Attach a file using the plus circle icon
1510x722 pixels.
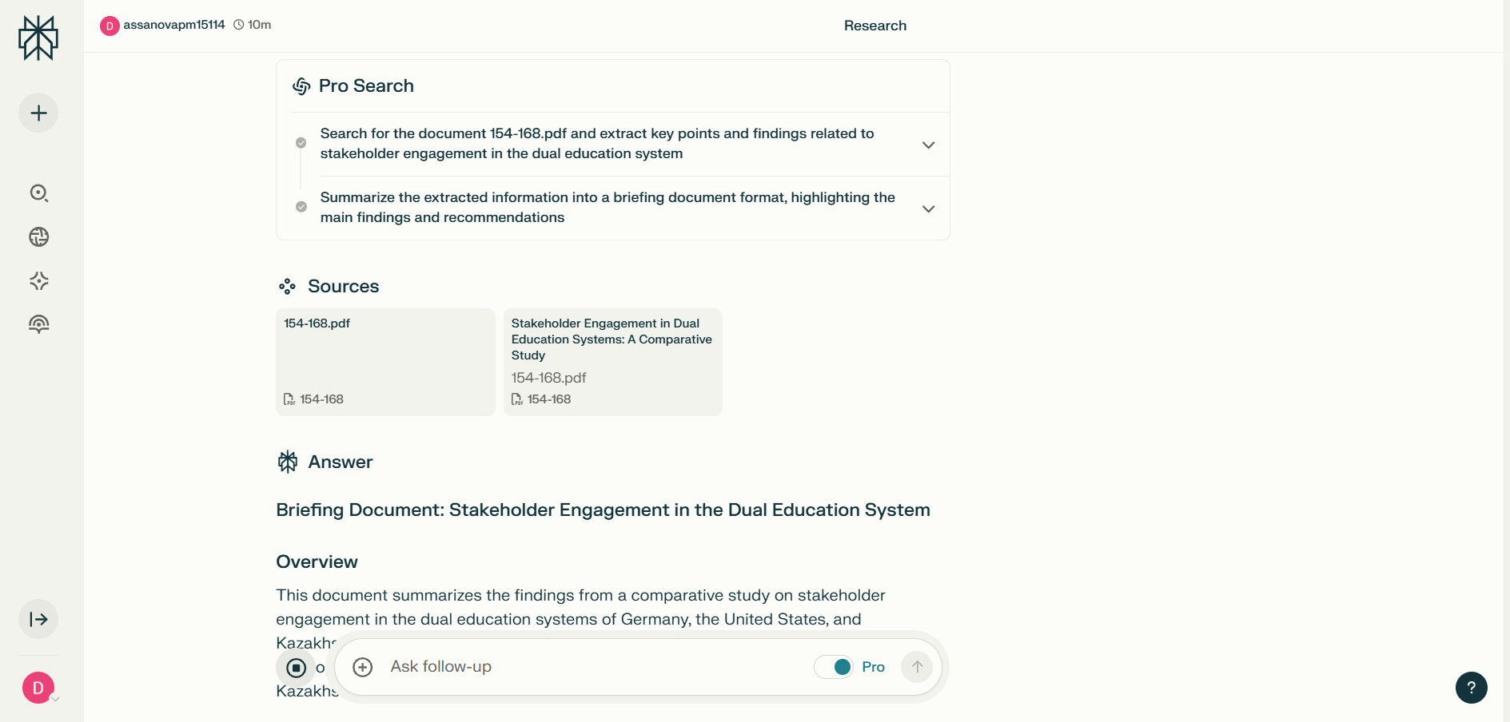pos(363,667)
